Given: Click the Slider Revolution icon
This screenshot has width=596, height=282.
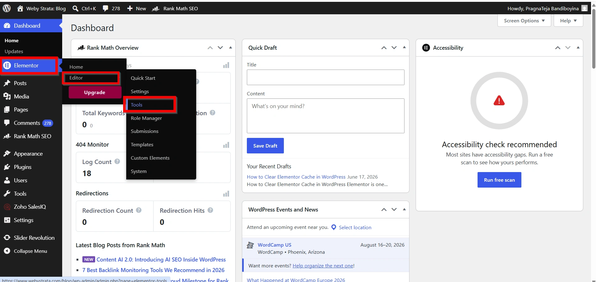Looking at the screenshot, I should 7,238.
